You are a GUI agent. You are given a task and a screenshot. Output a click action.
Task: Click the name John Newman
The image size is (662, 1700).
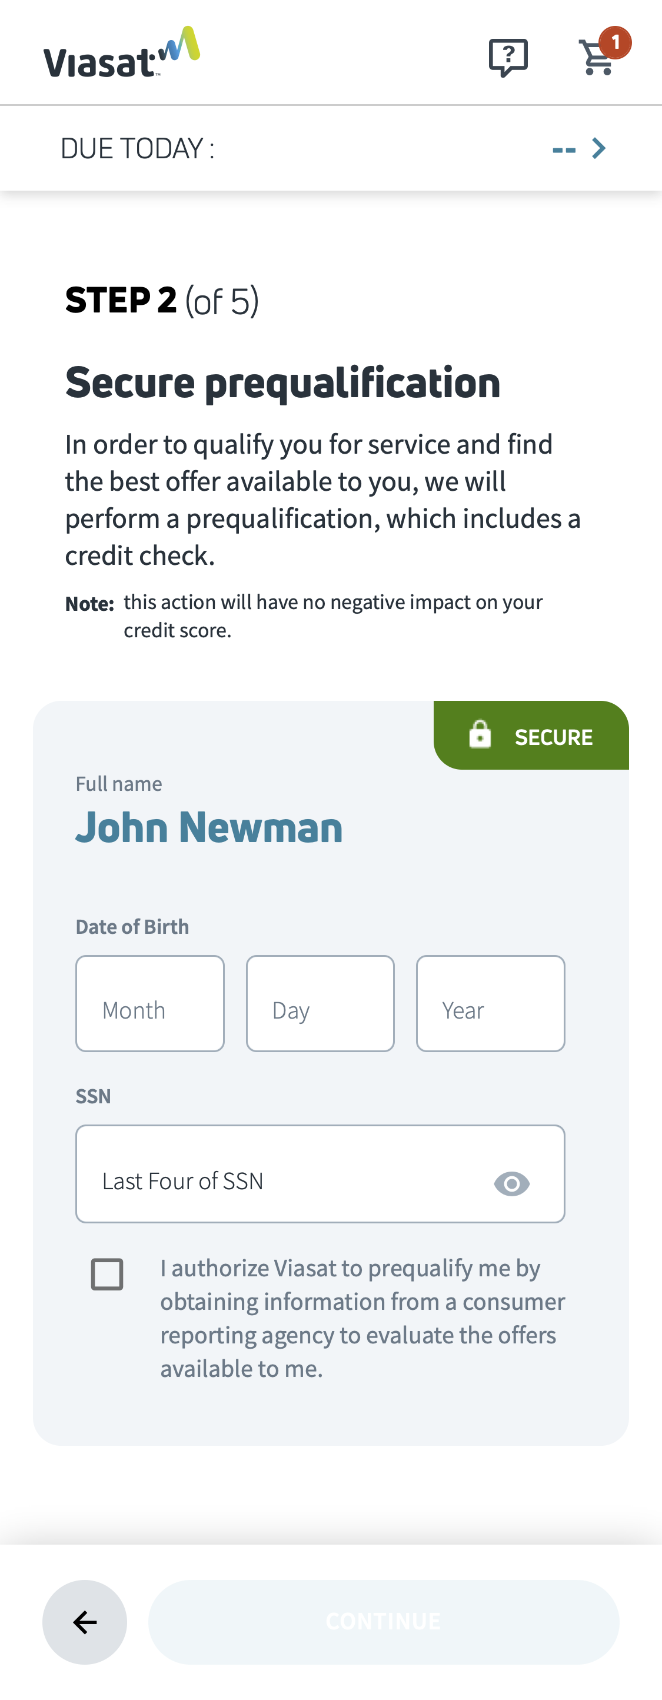point(209,827)
